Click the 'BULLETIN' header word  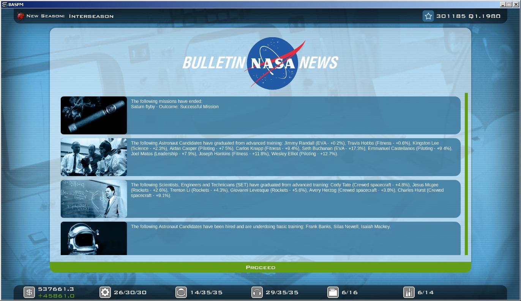point(214,63)
